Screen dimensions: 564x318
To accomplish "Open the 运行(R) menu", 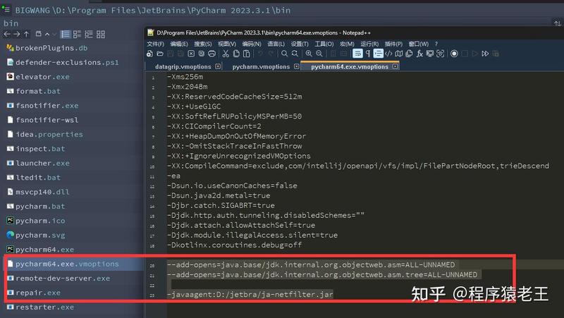I will 369,44.
